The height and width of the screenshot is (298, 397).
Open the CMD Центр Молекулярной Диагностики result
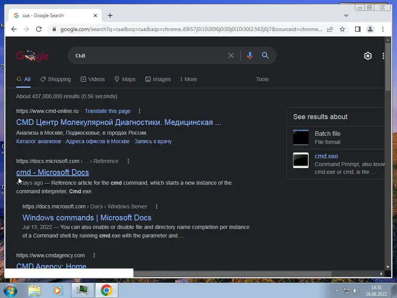pos(119,122)
